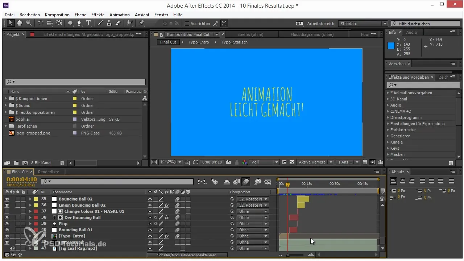The height and width of the screenshot is (261, 464).
Task: Open the Komposition menu
Action: [x=57, y=15]
